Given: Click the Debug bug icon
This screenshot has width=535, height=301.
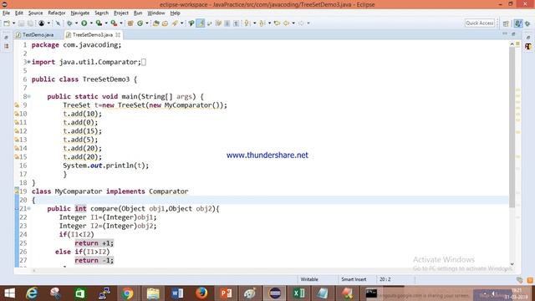Looking at the screenshot, I should coord(69,23).
